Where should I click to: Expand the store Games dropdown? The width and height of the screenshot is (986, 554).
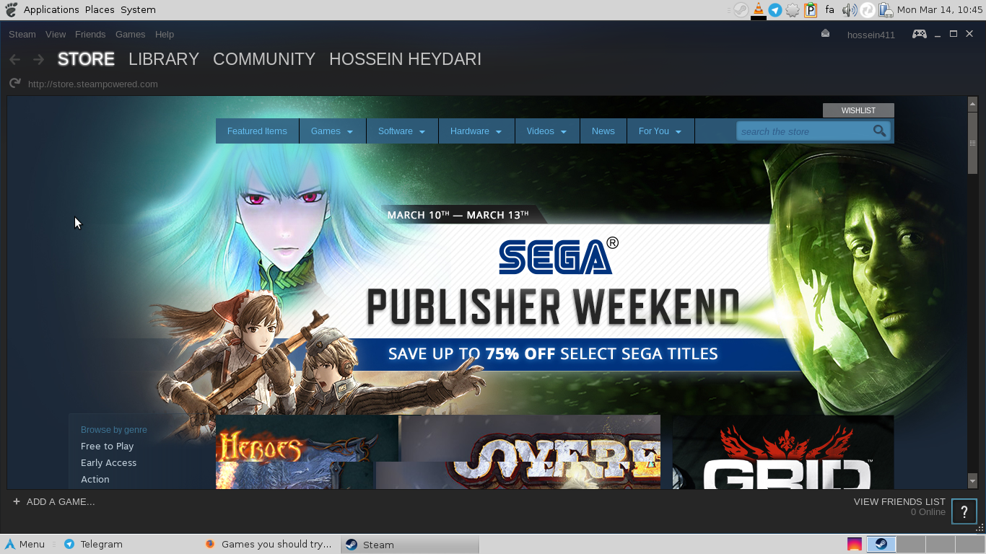(332, 131)
